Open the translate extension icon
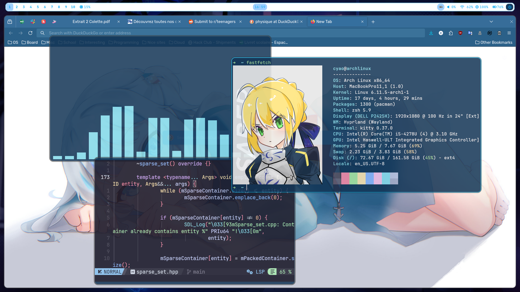The height and width of the screenshot is (292, 520). pos(470,33)
